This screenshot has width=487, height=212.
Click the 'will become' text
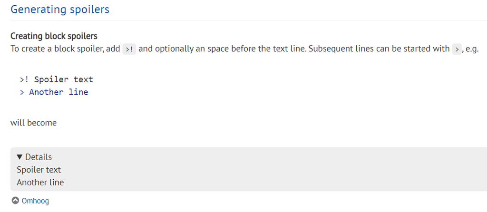coord(33,123)
